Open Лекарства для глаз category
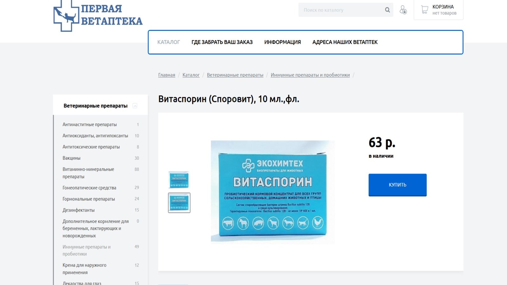Viewport: 507px width, 285px height. 82,283
